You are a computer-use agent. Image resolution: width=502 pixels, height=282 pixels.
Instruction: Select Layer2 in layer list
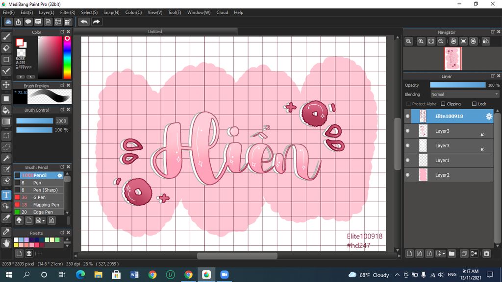coord(449,175)
